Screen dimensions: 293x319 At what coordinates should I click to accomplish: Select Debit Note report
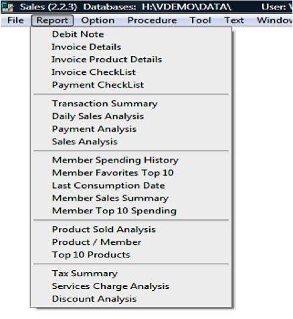coord(131,34)
